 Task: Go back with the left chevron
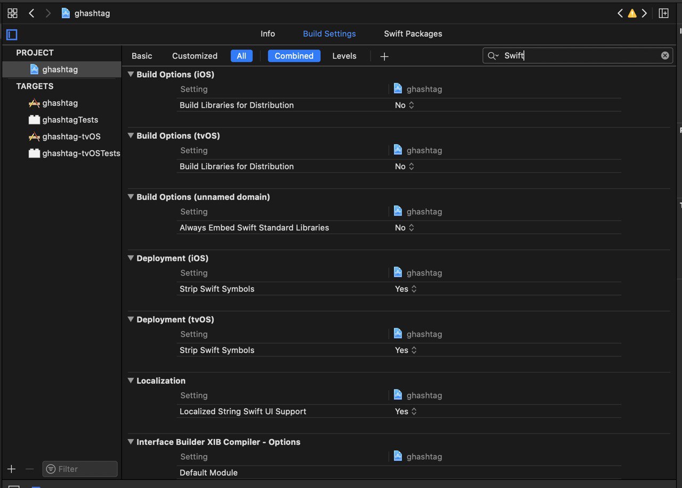coord(31,13)
